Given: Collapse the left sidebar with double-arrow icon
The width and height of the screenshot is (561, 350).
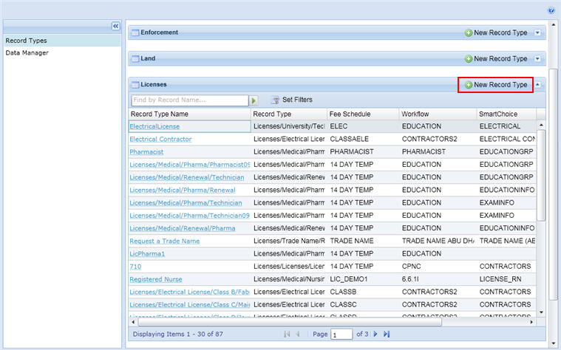Looking at the screenshot, I should coord(115,26).
